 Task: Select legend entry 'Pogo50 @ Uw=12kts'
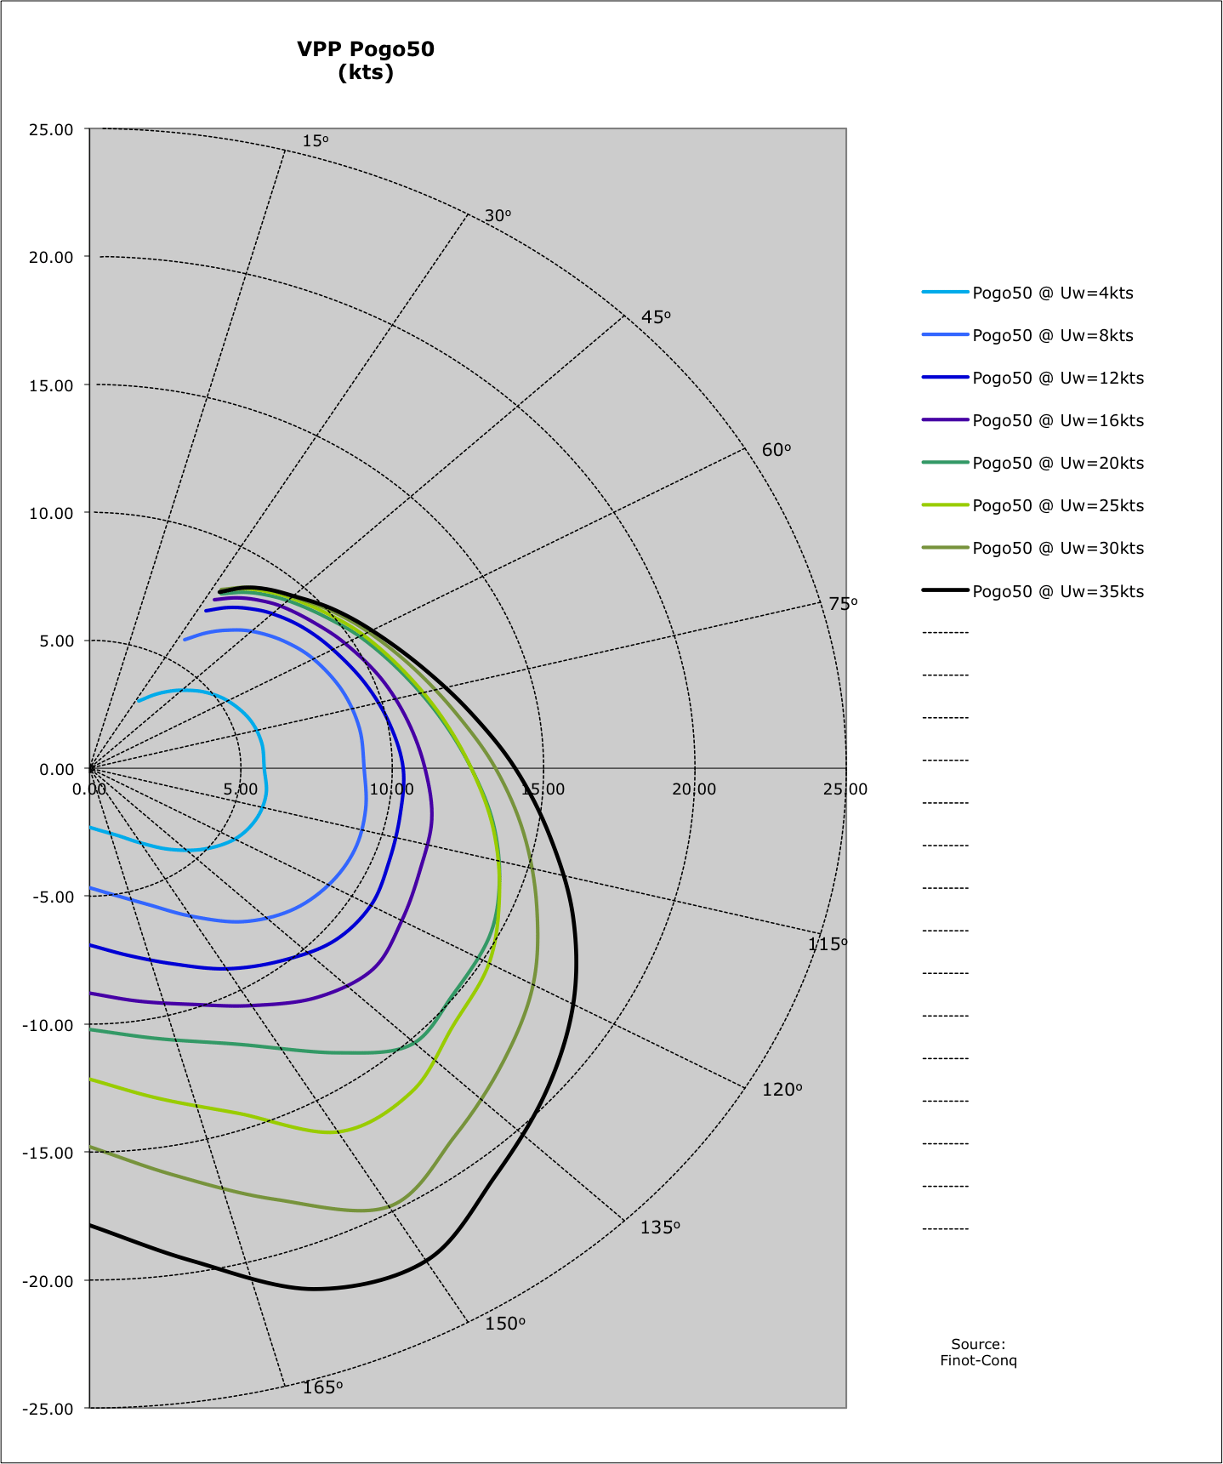1033,378
